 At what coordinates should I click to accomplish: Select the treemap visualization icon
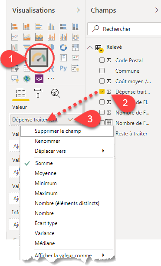pos(76,47)
